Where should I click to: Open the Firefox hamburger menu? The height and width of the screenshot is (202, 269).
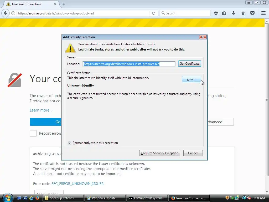point(263,13)
